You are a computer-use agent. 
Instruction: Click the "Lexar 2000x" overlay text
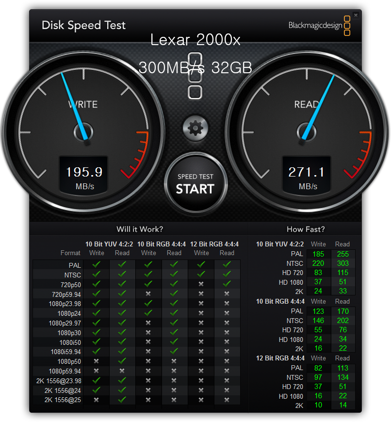pos(195,40)
